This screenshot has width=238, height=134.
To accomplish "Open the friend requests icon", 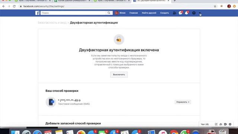I will pyautogui.click(x=174, y=13).
